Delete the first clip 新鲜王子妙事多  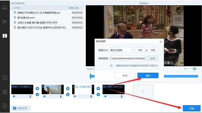[x=30, y=96]
